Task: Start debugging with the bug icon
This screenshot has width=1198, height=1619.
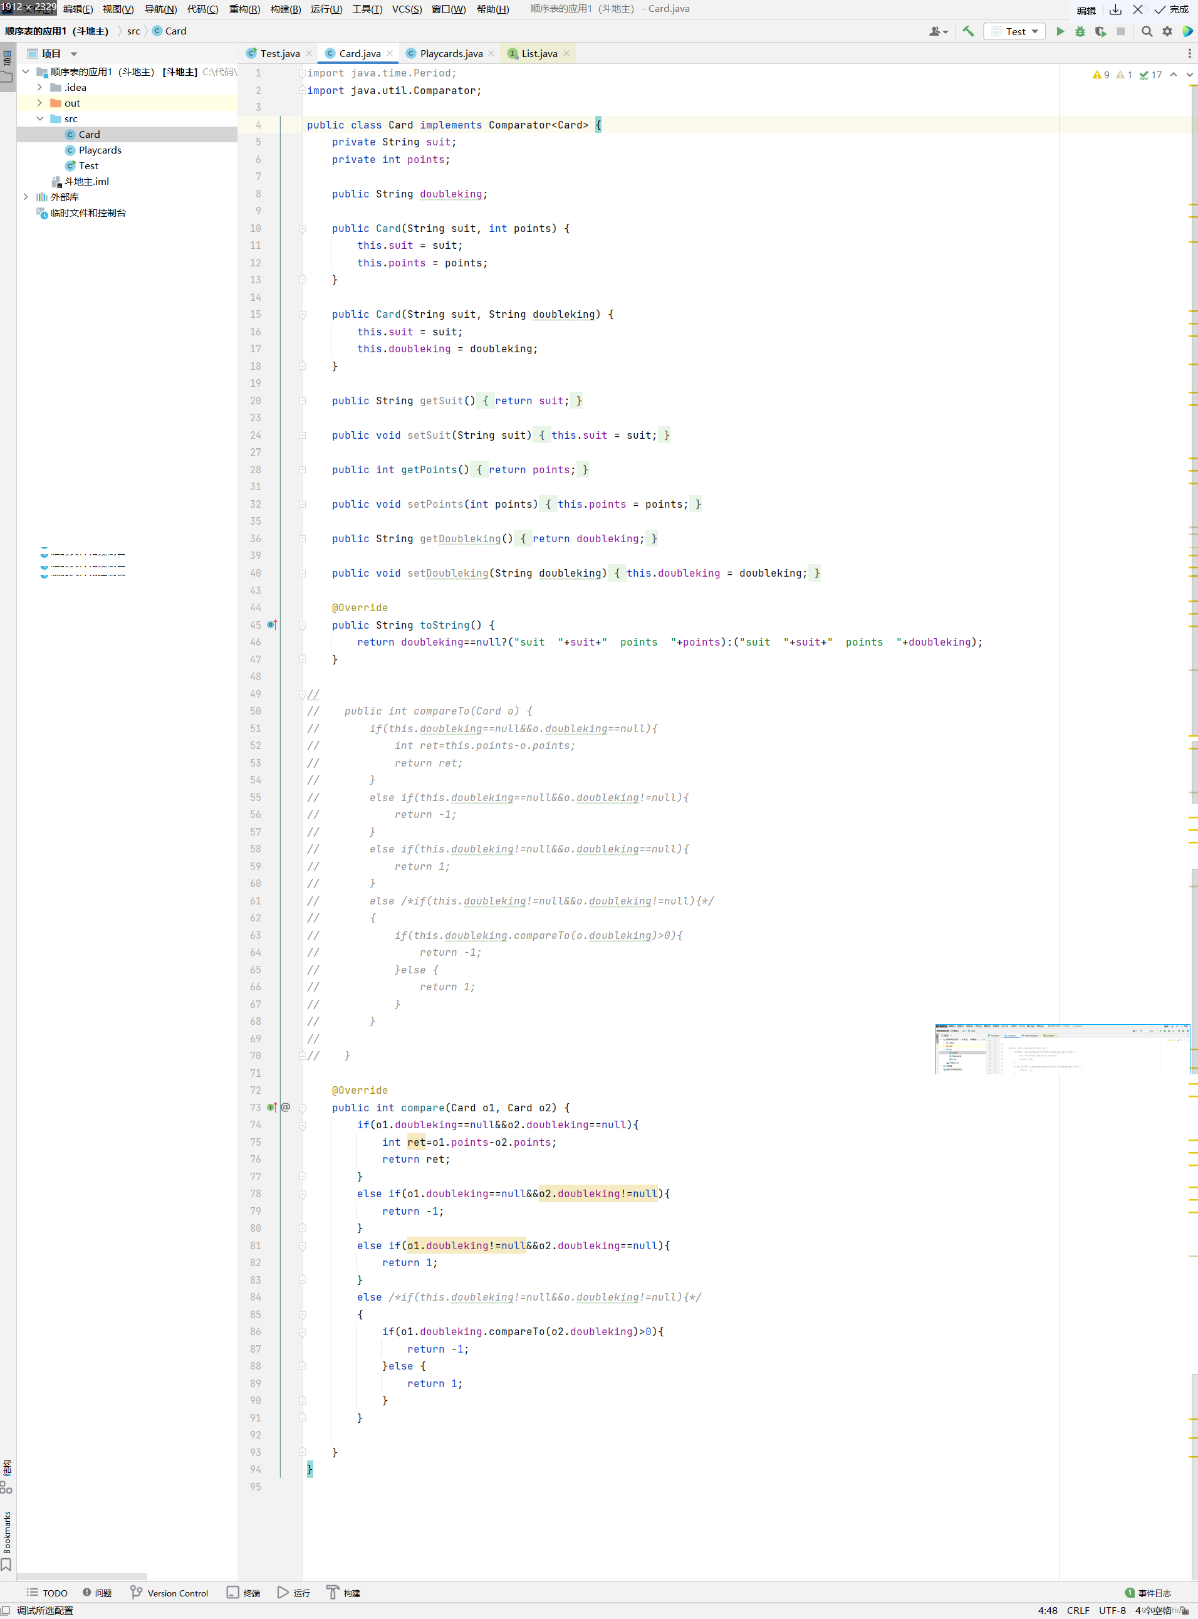Action: pyautogui.click(x=1080, y=31)
